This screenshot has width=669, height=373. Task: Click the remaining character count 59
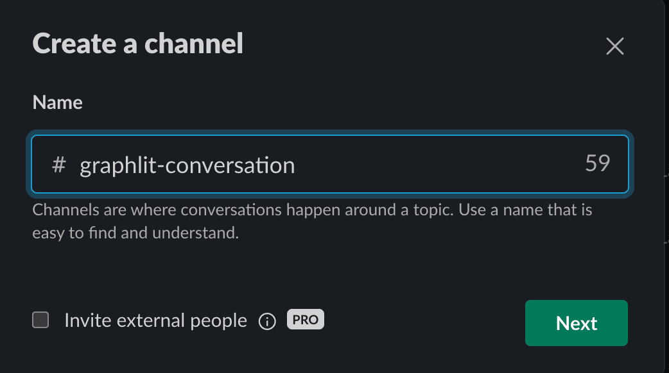pyautogui.click(x=597, y=164)
